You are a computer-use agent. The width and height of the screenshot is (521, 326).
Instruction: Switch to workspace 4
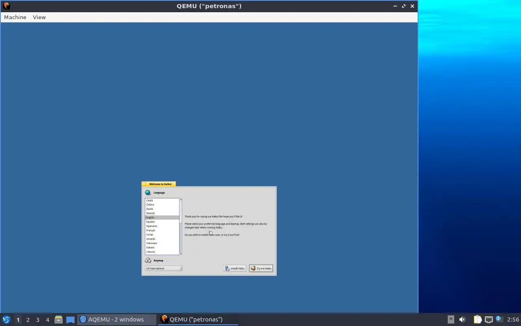tap(47, 319)
